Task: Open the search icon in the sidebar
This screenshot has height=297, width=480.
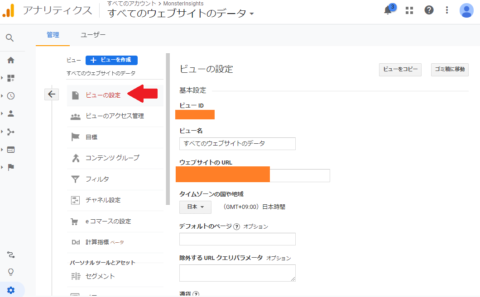Action: (x=10, y=38)
